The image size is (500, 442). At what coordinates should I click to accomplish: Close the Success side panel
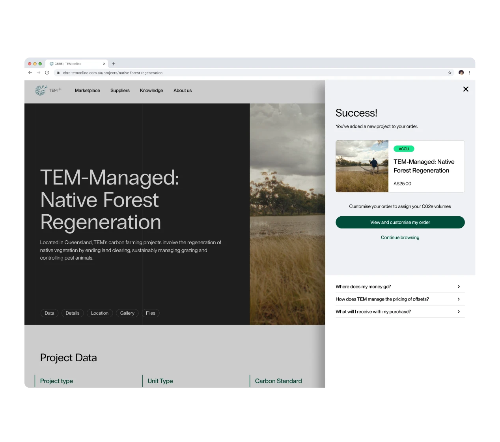click(x=466, y=89)
